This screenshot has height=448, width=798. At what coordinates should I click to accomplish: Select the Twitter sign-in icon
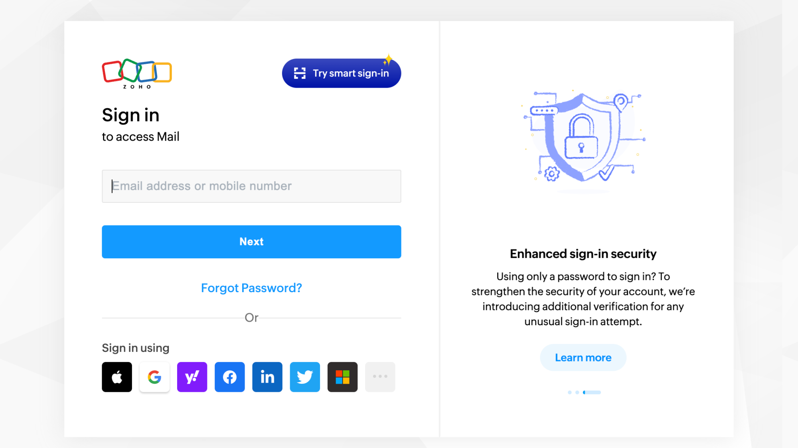tap(305, 377)
